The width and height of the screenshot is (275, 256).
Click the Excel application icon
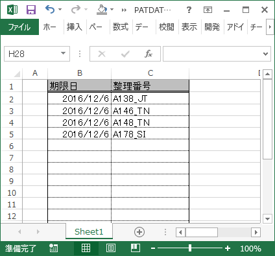point(12,10)
